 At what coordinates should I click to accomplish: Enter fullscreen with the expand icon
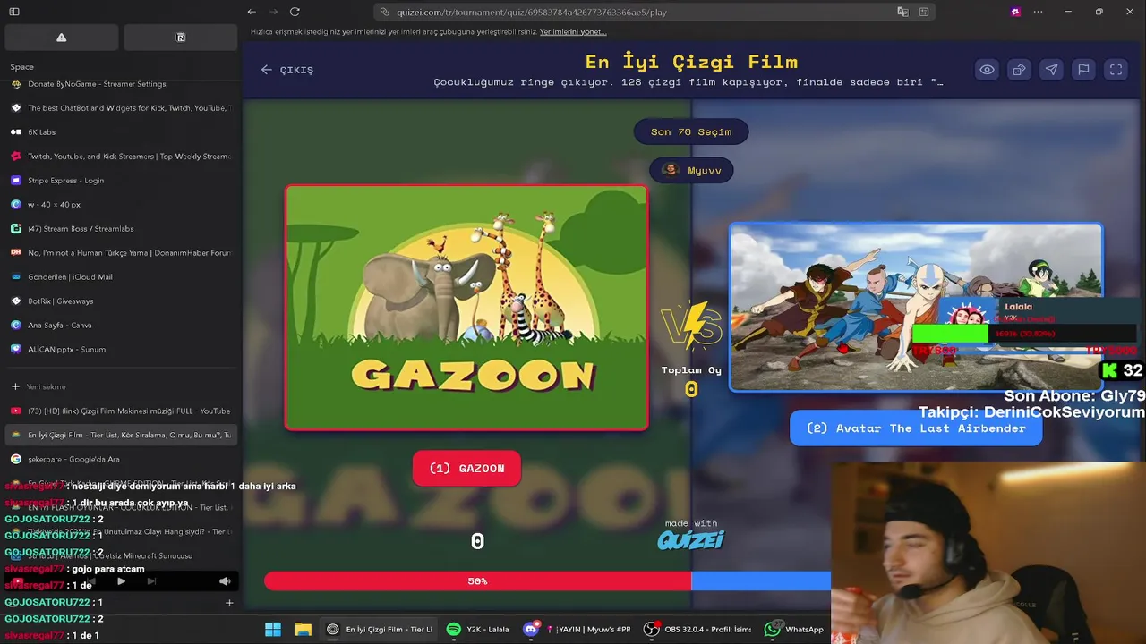tap(1116, 69)
